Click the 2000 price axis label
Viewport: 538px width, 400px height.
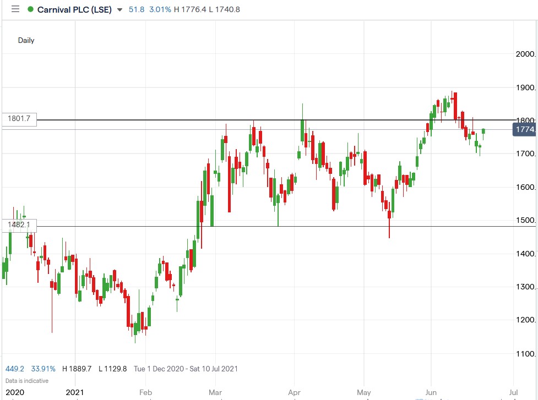(x=525, y=54)
